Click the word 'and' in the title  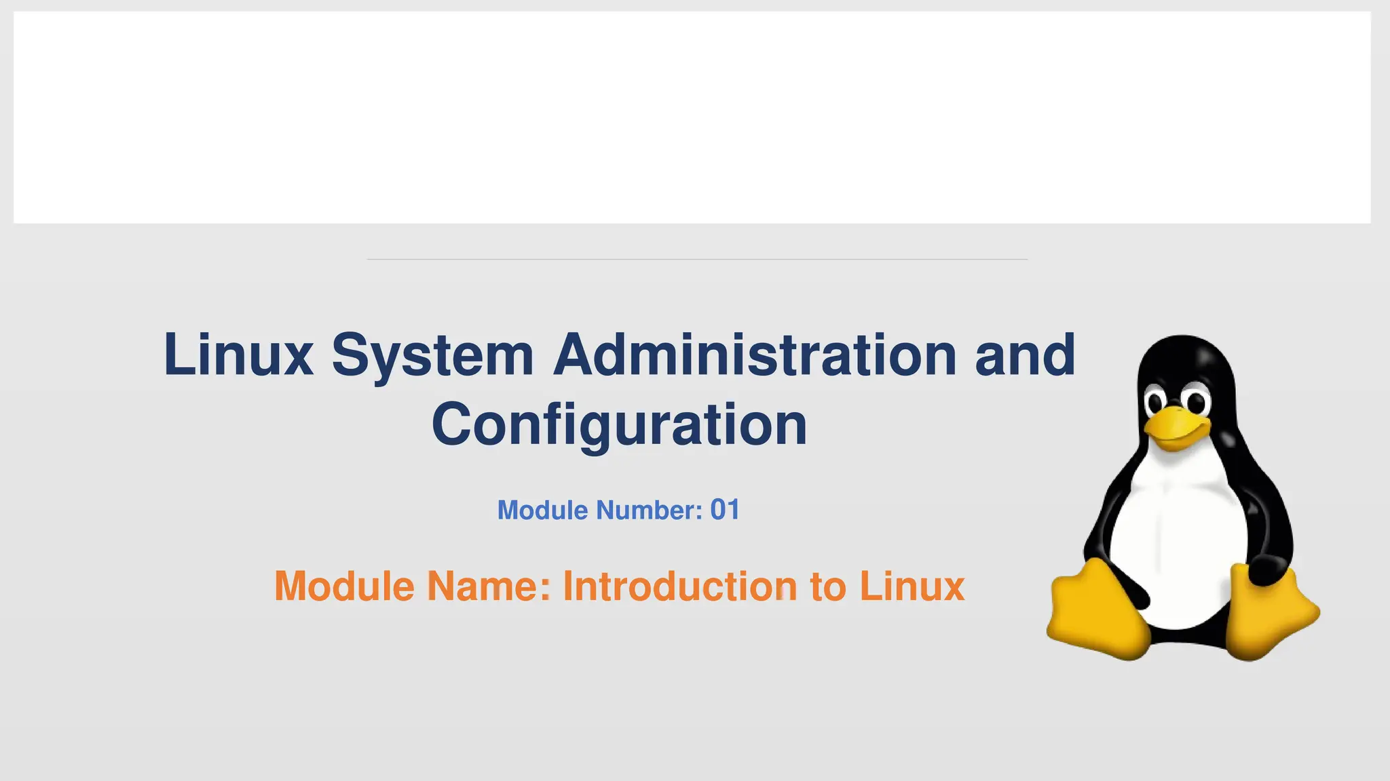[x=1025, y=355]
